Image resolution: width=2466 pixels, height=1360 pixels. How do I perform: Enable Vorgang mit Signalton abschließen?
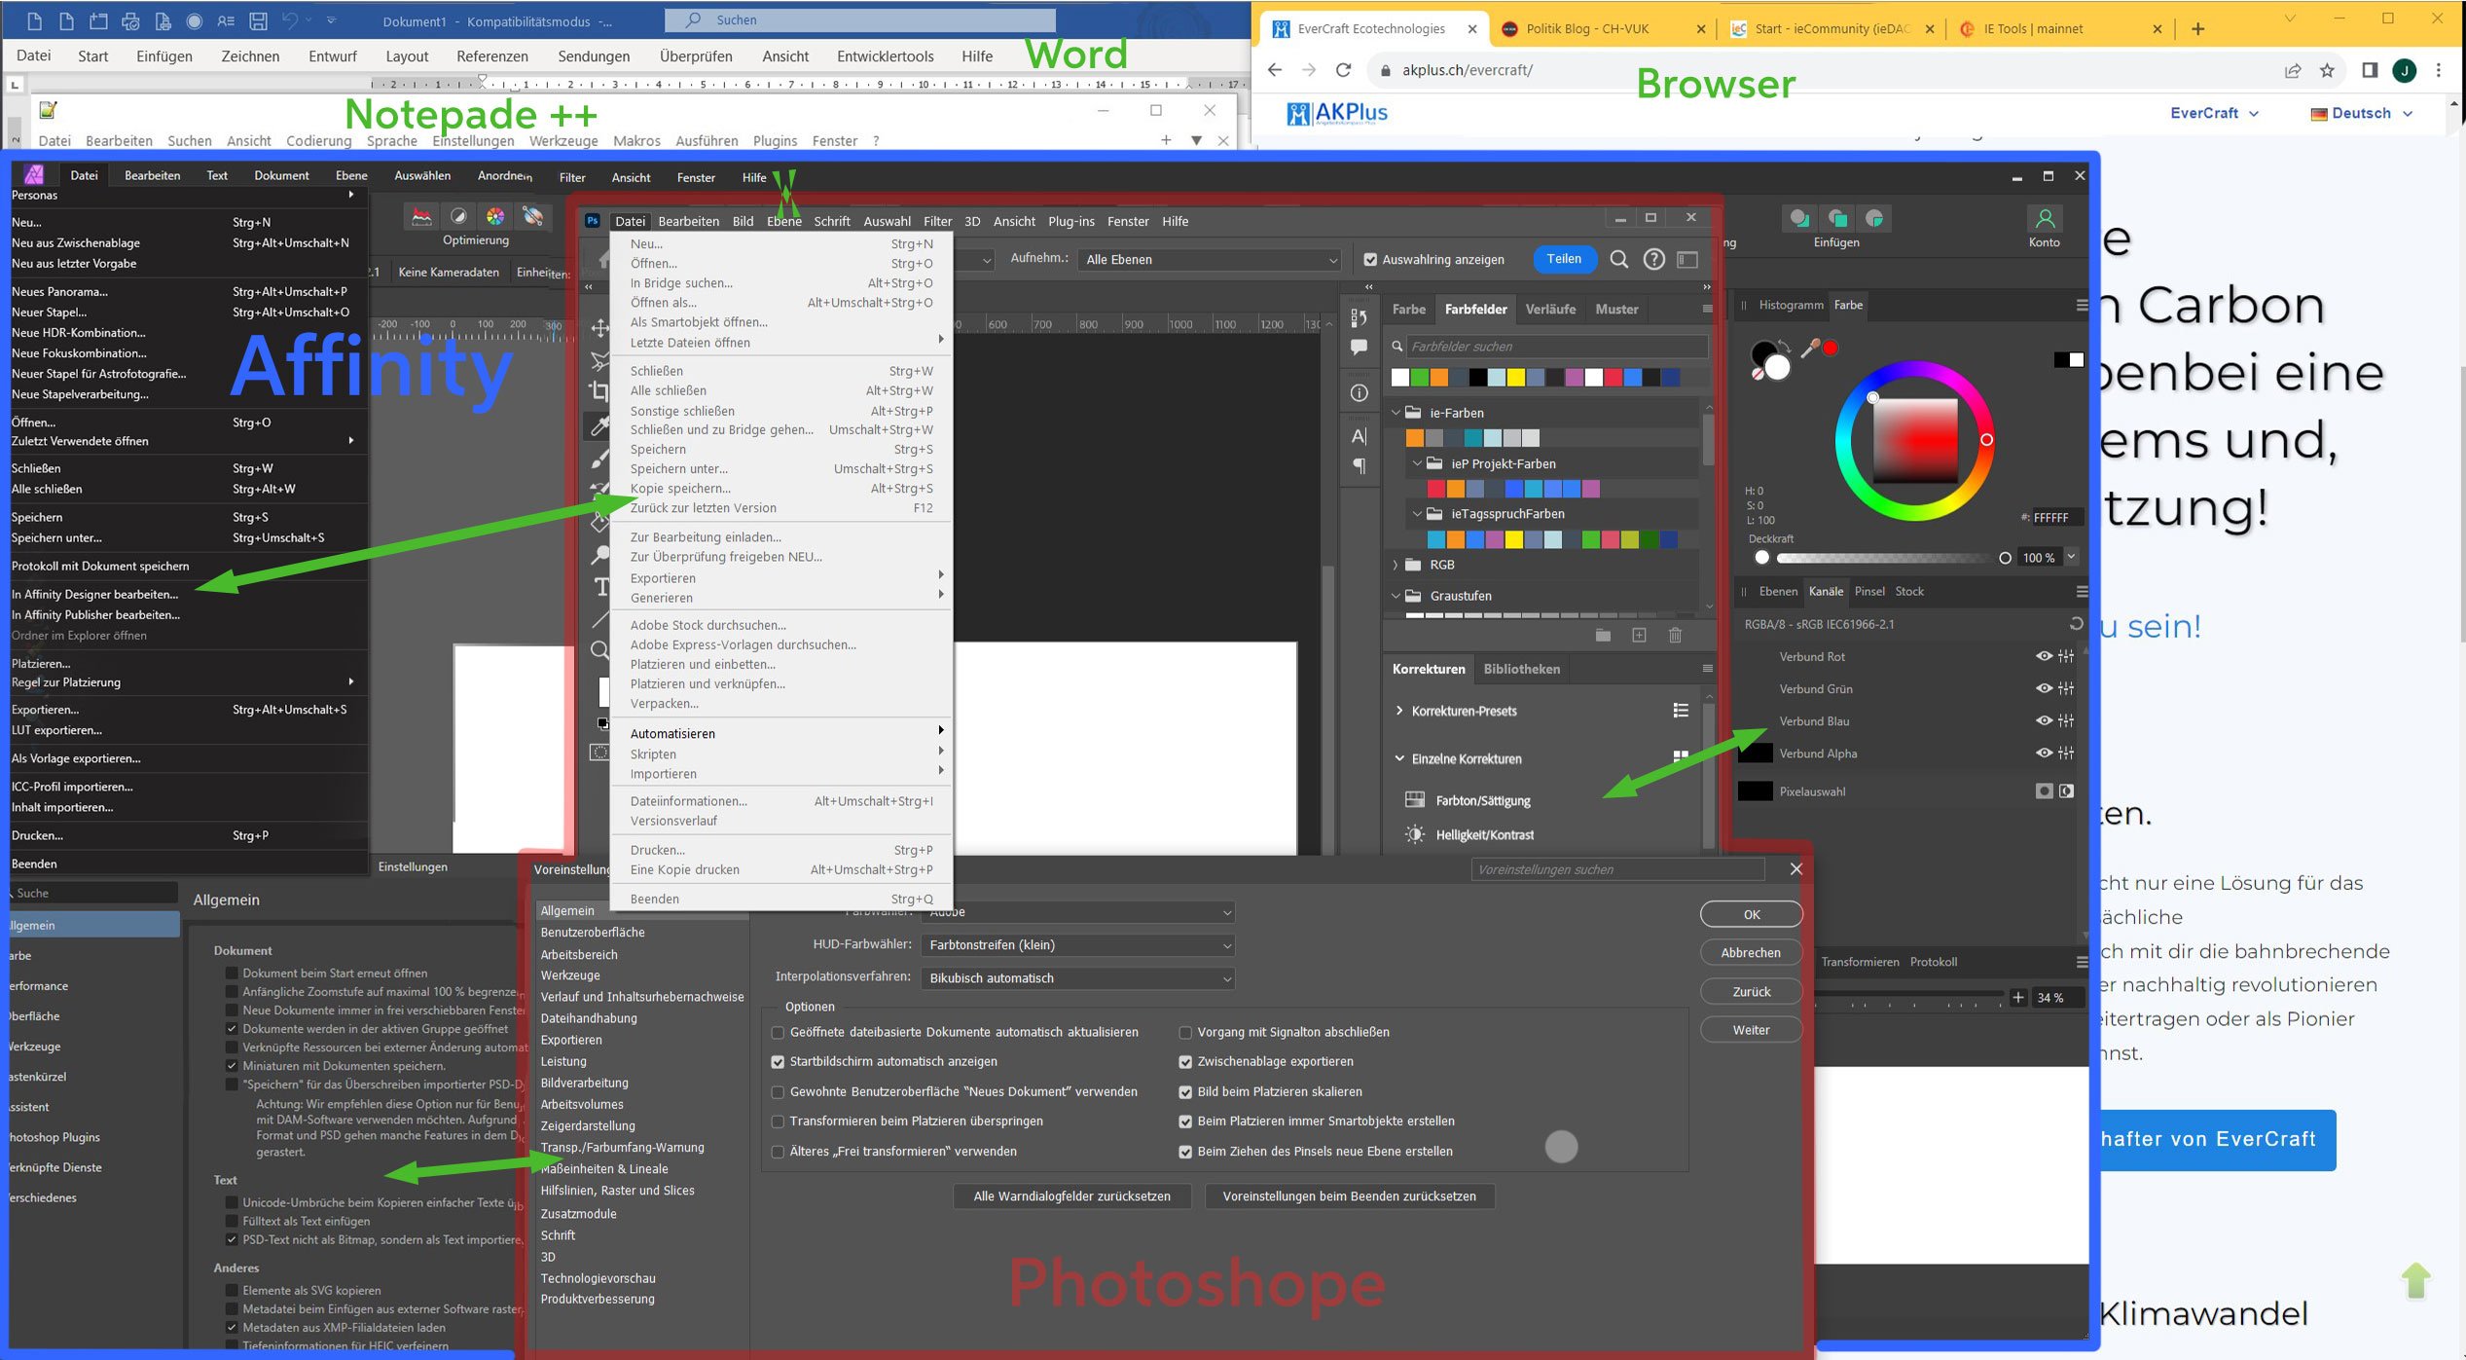point(1185,1032)
